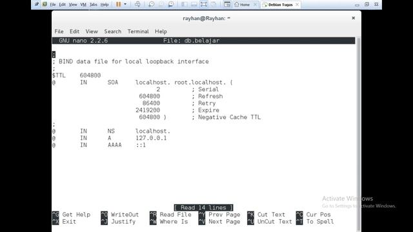Revert to previous snapshot icon
This screenshot has height=232, width=413.
pyautogui.click(x=161, y=5)
